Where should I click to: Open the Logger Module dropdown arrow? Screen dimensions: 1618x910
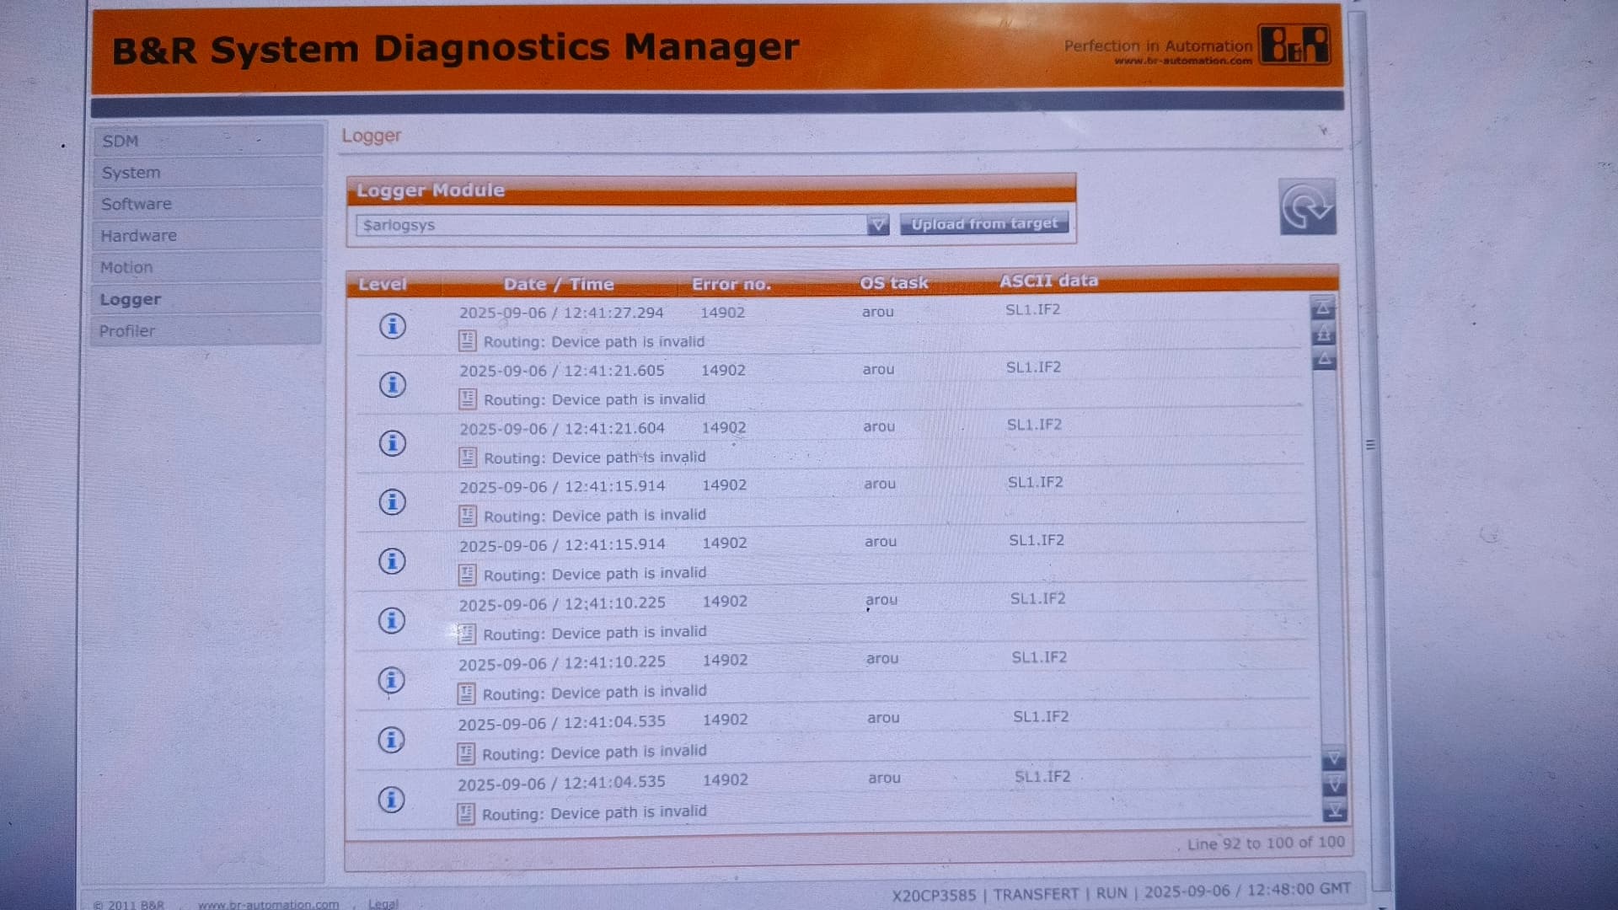(877, 224)
